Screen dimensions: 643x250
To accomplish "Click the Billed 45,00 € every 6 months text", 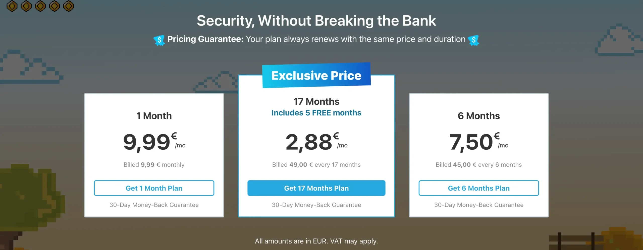I will tap(478, 165).
